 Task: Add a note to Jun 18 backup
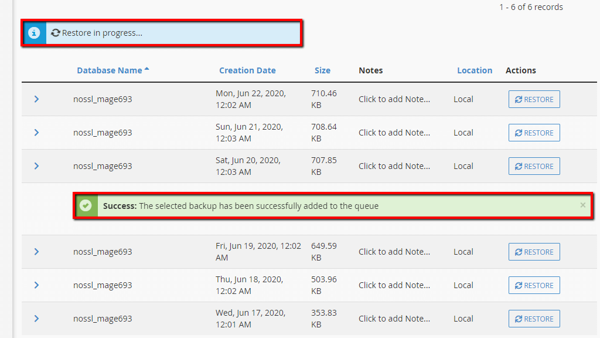click(x=394, y=285)
